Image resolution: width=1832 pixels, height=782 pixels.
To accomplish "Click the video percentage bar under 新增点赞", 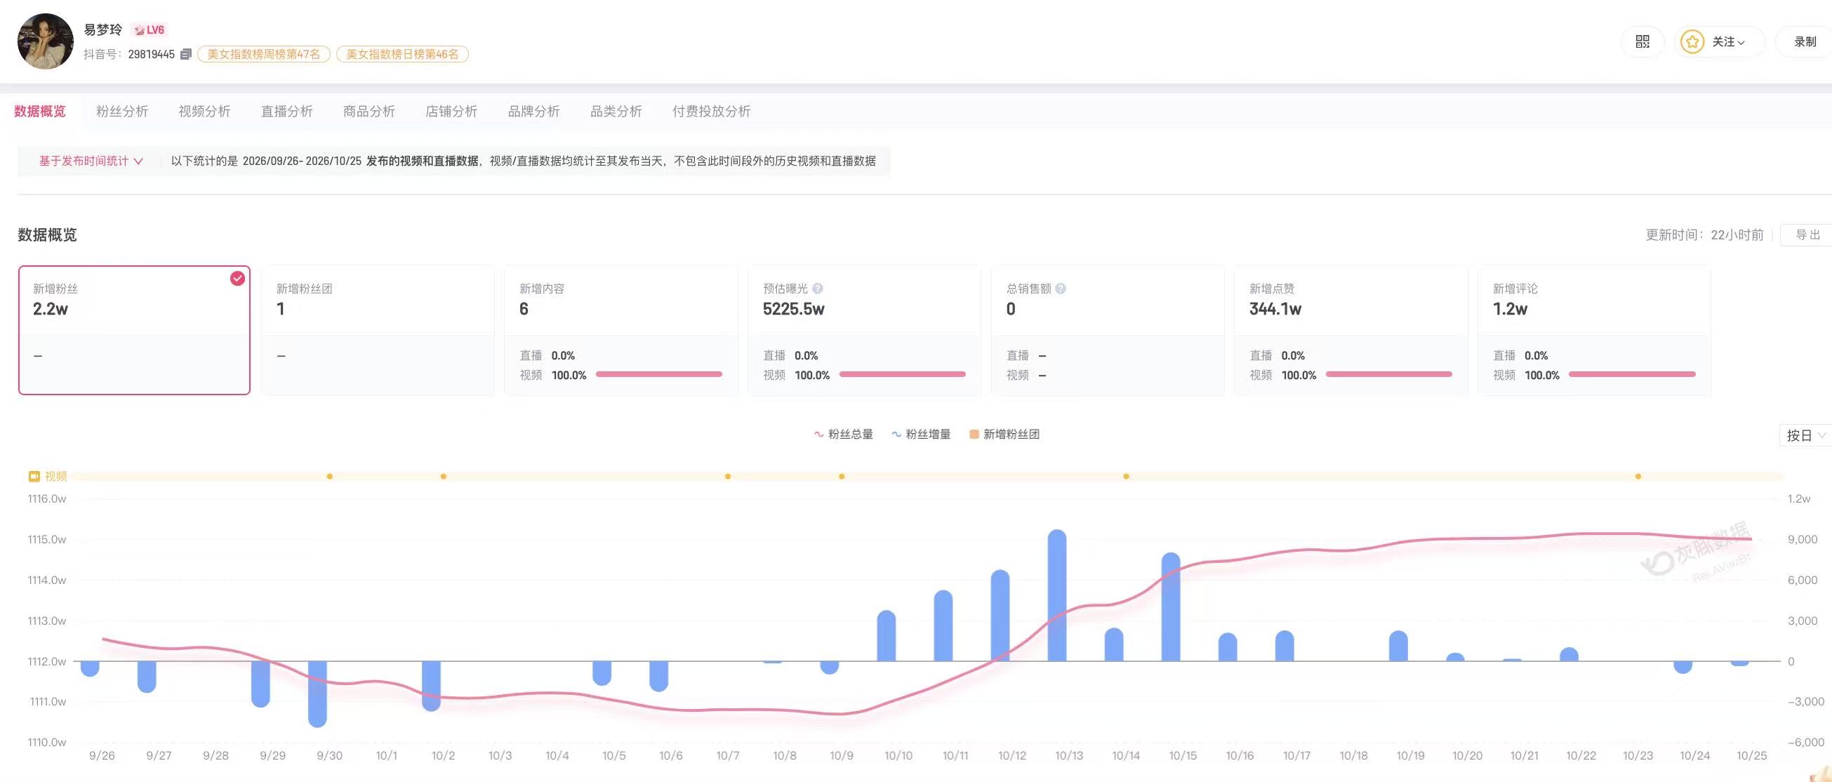I will pos(1389,374).
